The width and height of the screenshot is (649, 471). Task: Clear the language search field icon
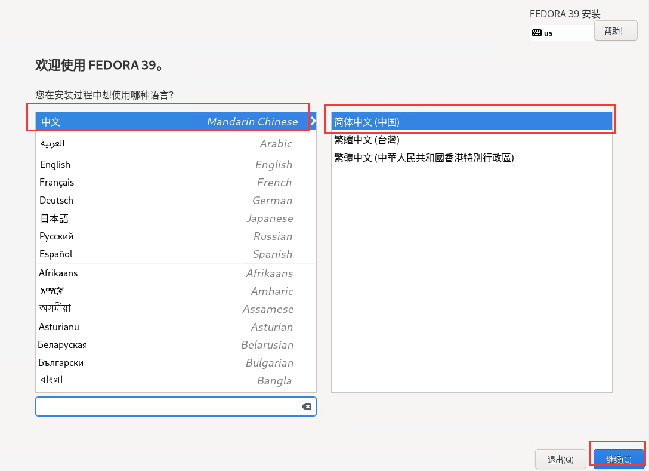pyautogui.click(x=306, y=407)
